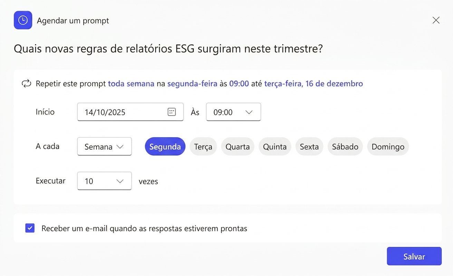Image resolution: width=453 pixels, height=276 pixels.
Task: Turn on the Sexta day pill
Action: point(309,146)
